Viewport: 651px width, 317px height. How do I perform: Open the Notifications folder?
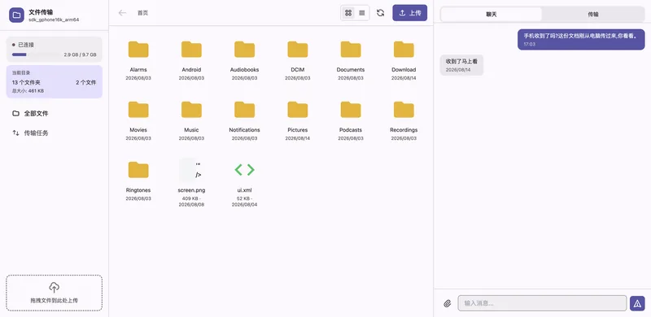coord(245,110)
